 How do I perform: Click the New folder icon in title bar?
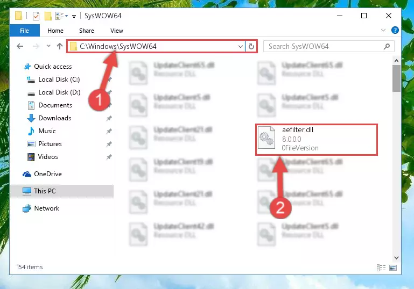coord(48,16)
